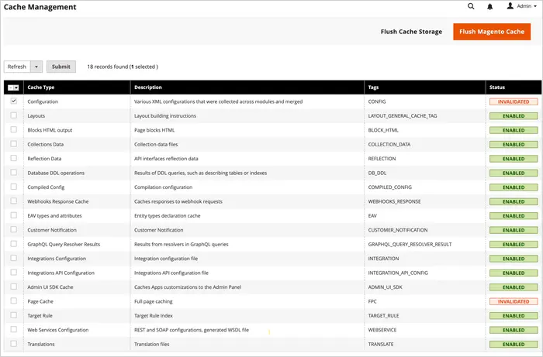Click the GraphQL Query Resolver Results name
Viewport: 543px width, 357px height.
click(64, 245)
